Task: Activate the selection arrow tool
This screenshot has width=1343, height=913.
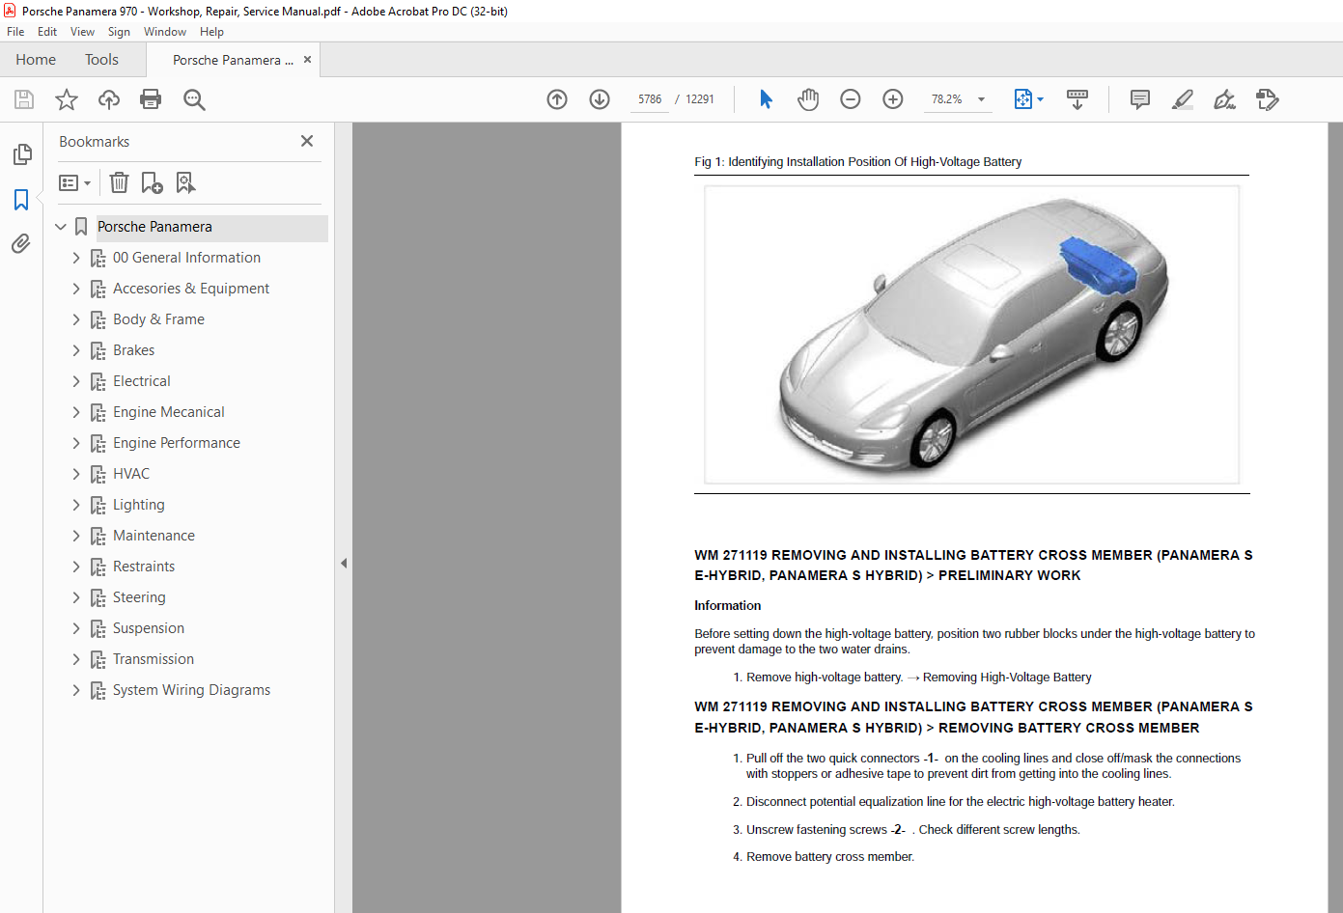Action: point(766,99)
